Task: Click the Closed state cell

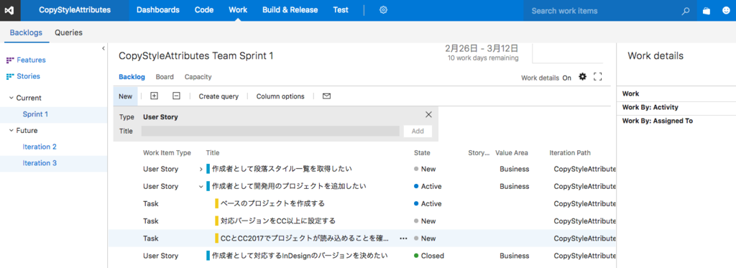Action: [x=429, y=256]
